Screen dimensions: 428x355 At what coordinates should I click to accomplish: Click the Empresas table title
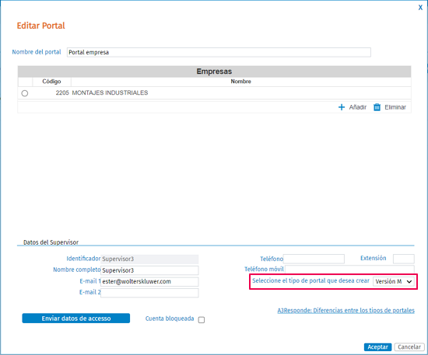click(214, 71)
